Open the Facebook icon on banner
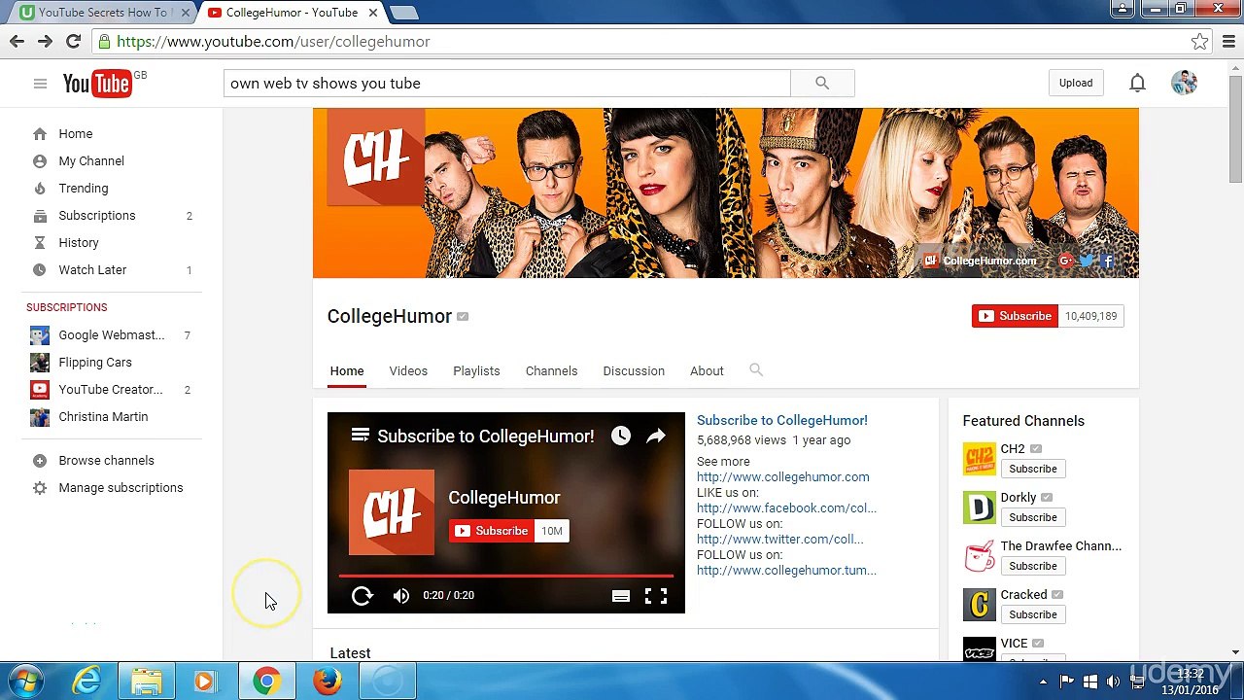 click(x=1107, y=261)
